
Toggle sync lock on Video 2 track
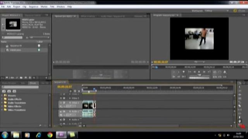point(64,98)
